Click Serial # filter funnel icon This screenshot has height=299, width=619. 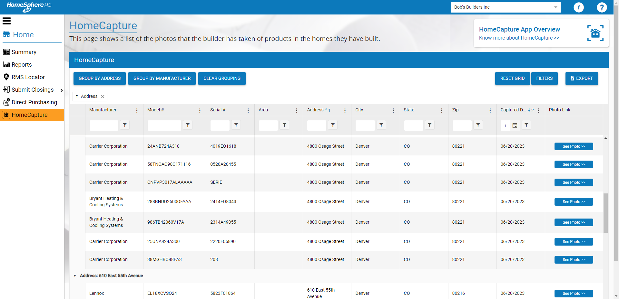point(236,125)
